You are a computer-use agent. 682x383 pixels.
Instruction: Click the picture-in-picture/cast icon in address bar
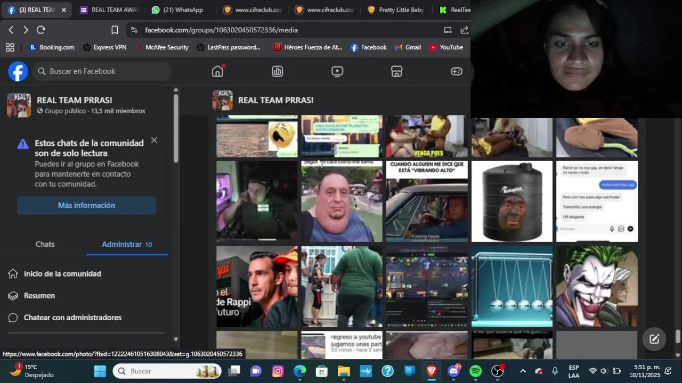[448, 30]
